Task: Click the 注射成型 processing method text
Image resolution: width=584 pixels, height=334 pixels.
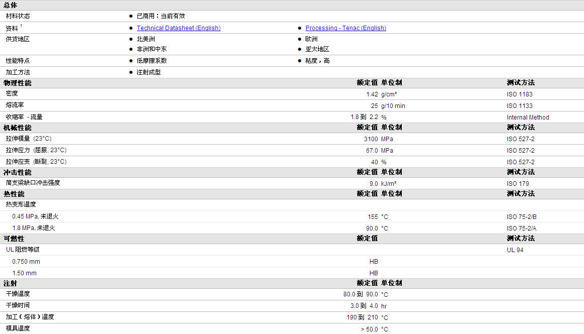Action: pyautogui.click(x=149, y=72)
